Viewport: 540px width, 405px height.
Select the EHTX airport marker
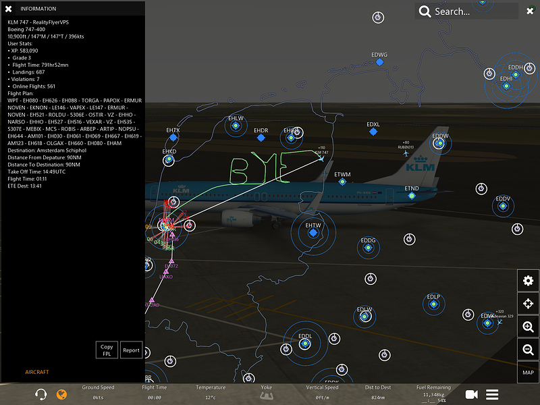[x=173, y=138]
